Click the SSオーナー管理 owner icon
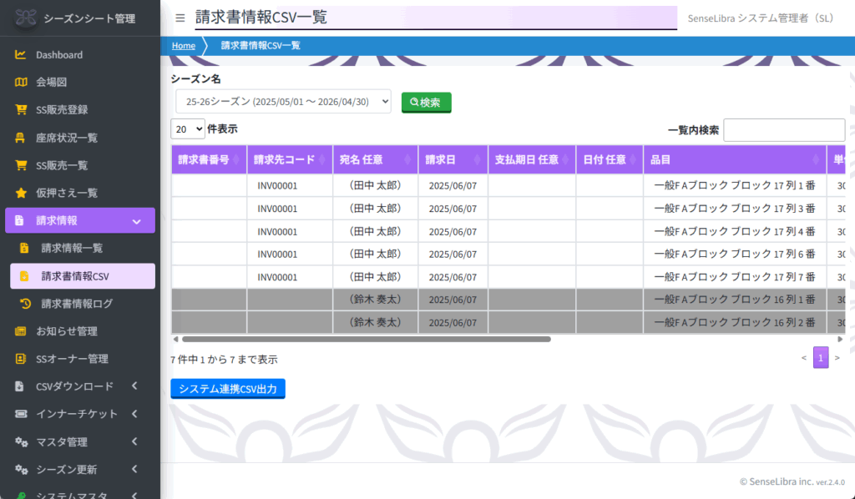 21,359
